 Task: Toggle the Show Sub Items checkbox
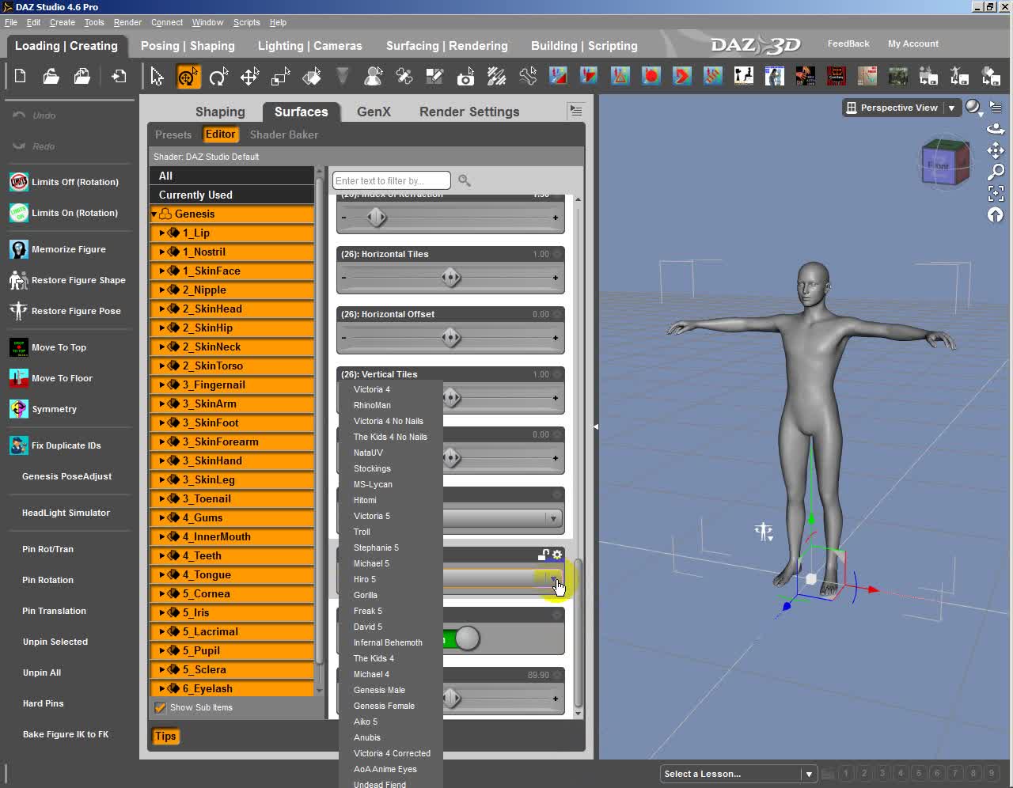(x=161, y=708)
